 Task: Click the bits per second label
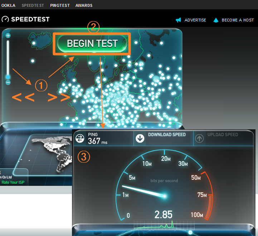pos(164,180)
